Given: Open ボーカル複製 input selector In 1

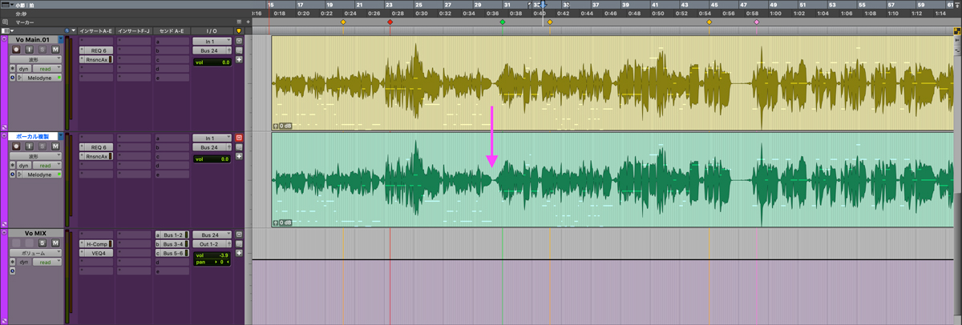Looking at the screenshot, I should point(212,138).
